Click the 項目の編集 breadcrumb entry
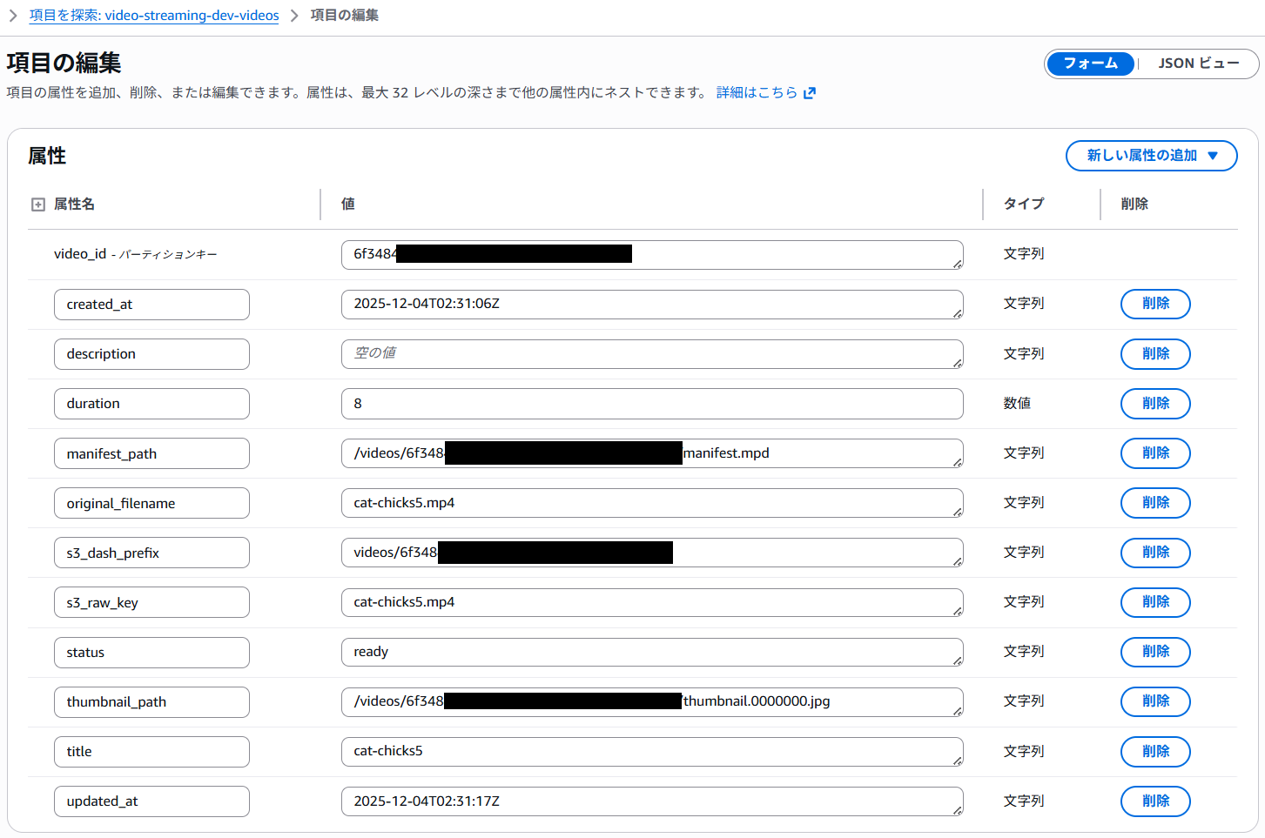Image resolution: width=1265 pixels, height=838 pixels. point(344,15)
